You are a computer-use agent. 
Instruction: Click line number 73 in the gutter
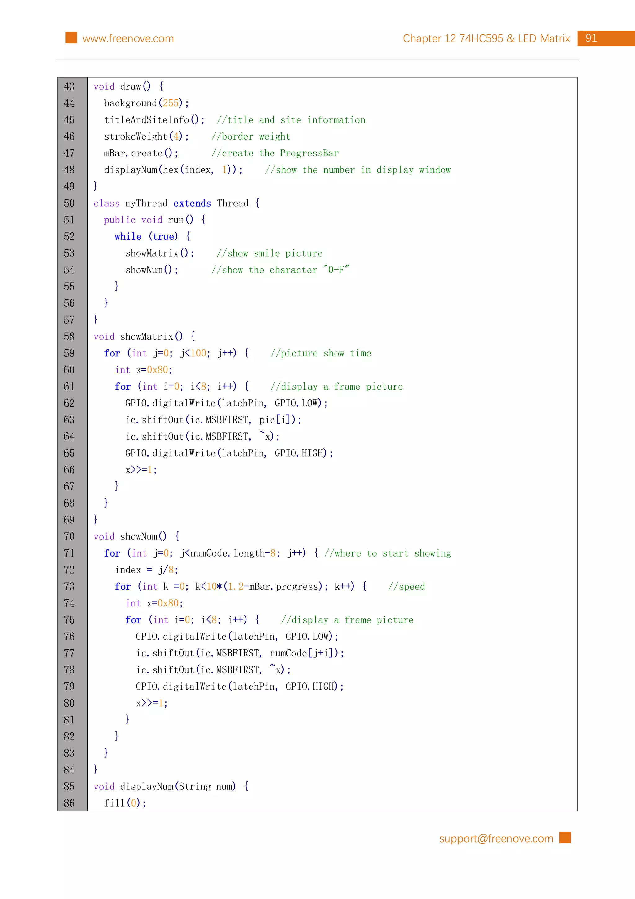click(x=69, y=586)
